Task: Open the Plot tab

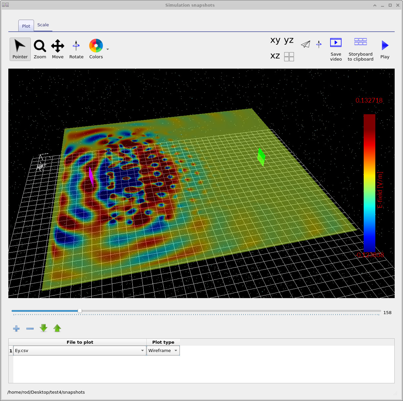Action: click(x=26, y=26)
